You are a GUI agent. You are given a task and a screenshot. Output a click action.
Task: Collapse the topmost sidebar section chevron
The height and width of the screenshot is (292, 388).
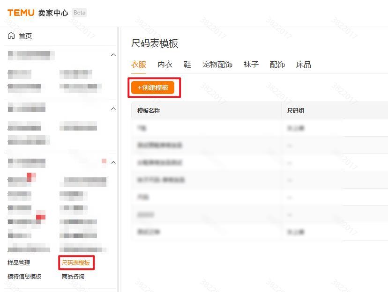113,55
